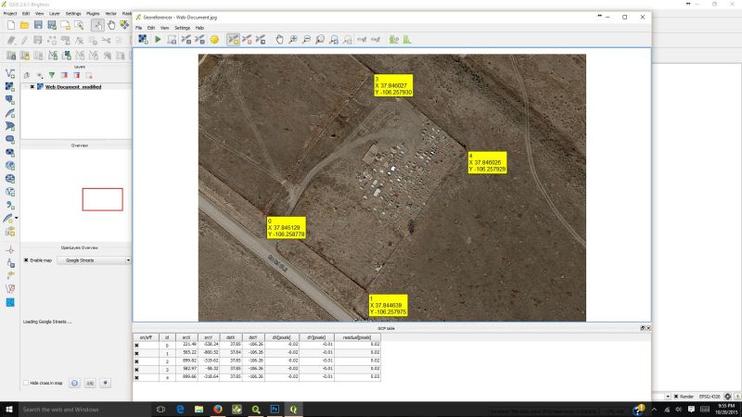Click save image button beside refresh
Screen dimensions: 742x417
pos(90,383)
